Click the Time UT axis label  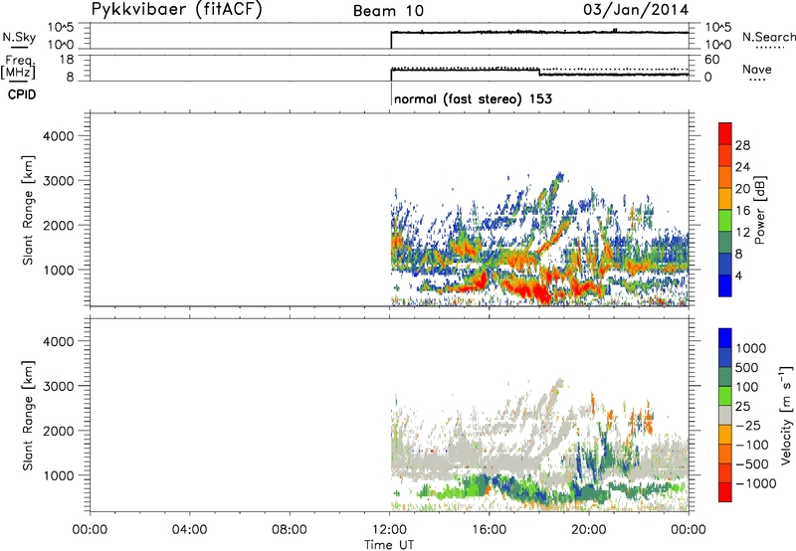pos(389,545)
